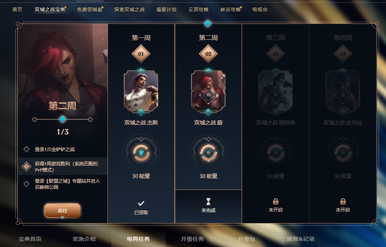Click the checkmark 已领取 status icon
This screenshot has height=247, width=386.
(141, 203)
